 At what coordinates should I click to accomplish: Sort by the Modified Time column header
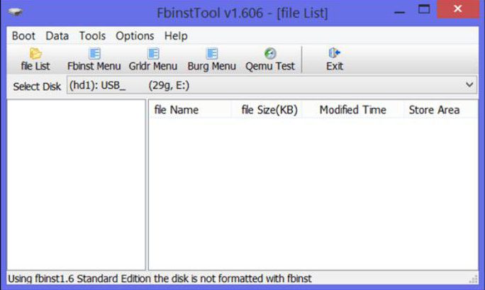(x=353, y=110)
